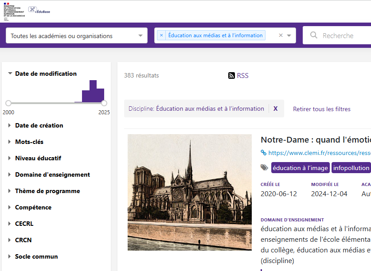The width and height of the screenshot is (371, 271).
Task: Click the tags icon before keywords
Action: [x=264, y=168]
